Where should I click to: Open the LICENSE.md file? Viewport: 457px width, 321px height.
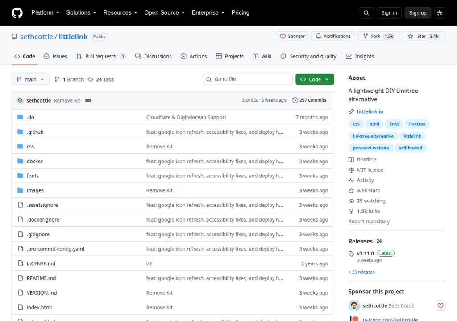[x=41, y=263]
